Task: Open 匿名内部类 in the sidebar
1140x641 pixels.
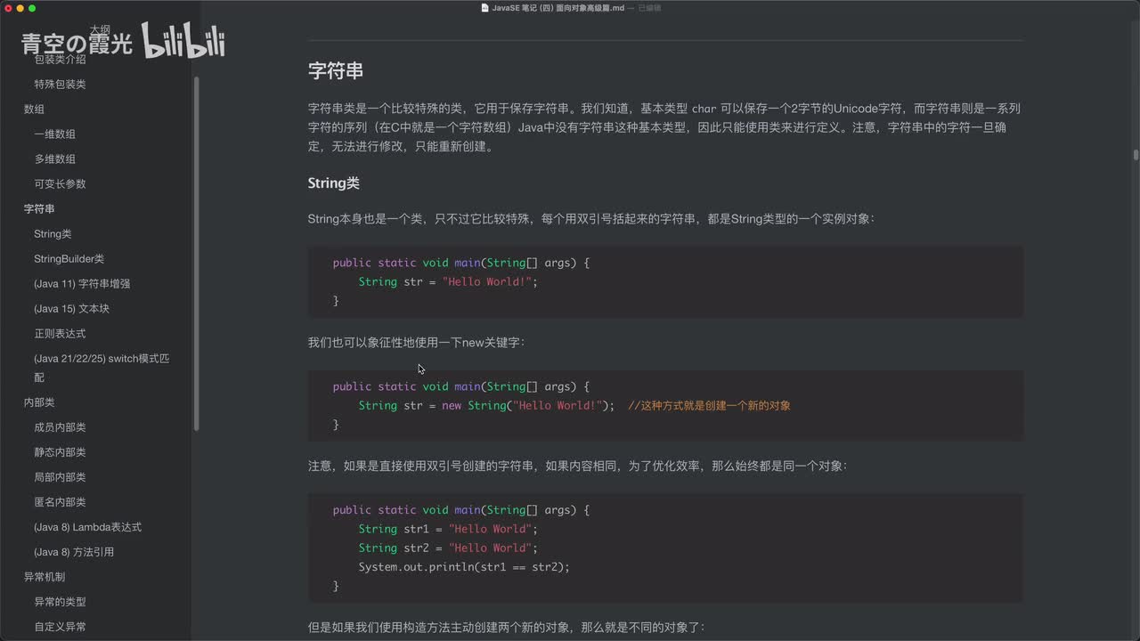Action: 60,502
